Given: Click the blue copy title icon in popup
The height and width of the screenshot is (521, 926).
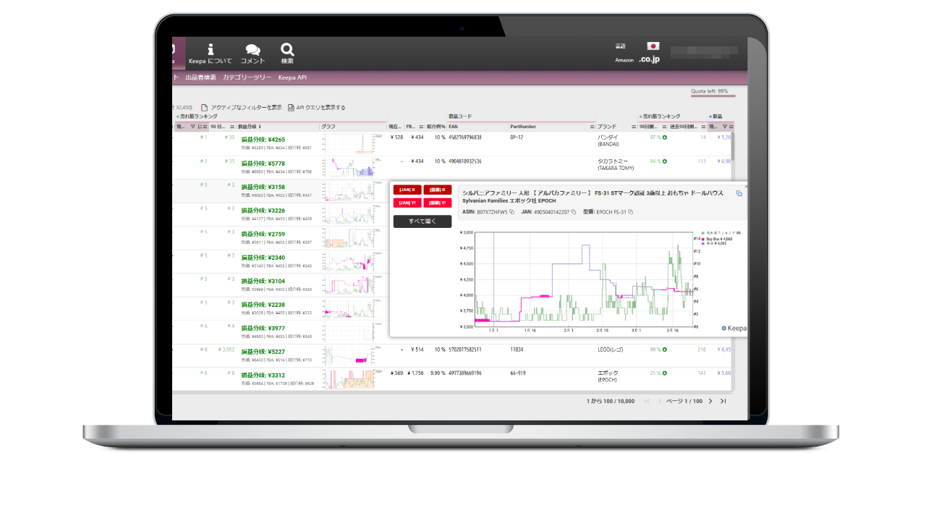Looking at the screenshot, I should coord(739,194).
